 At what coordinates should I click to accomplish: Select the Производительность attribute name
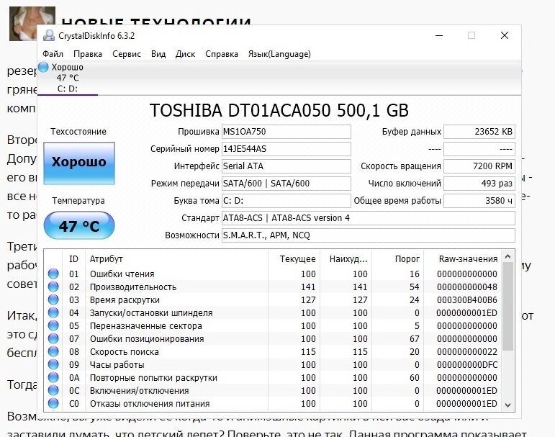click(x=133, y=287)
